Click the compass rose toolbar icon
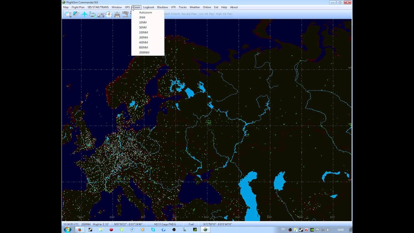This screenshot has height=233, width=414. tap(109, 14)
